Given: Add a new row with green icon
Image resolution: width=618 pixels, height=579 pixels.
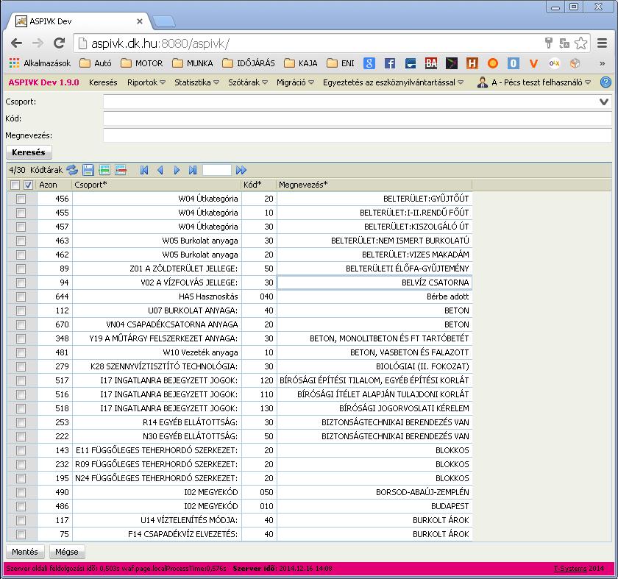Looking at the screenshot, I should point(104,170).
